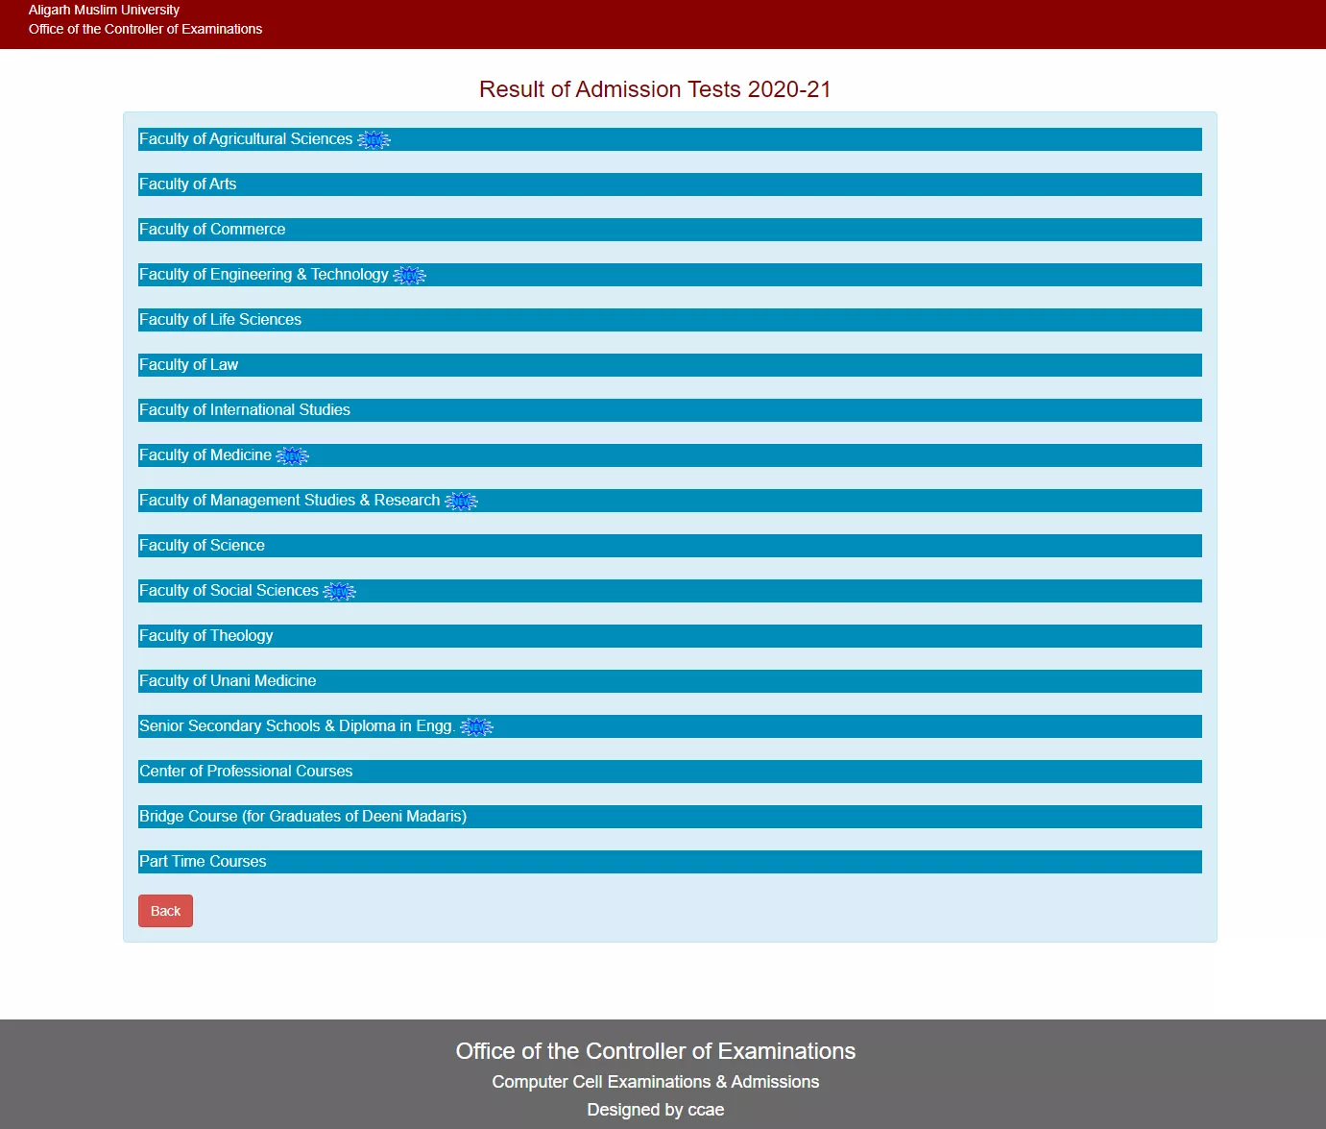Open Faculty of Life Sciences list
The width and height of the screenshot is (1326, 1129).
(x=220, y=320)
